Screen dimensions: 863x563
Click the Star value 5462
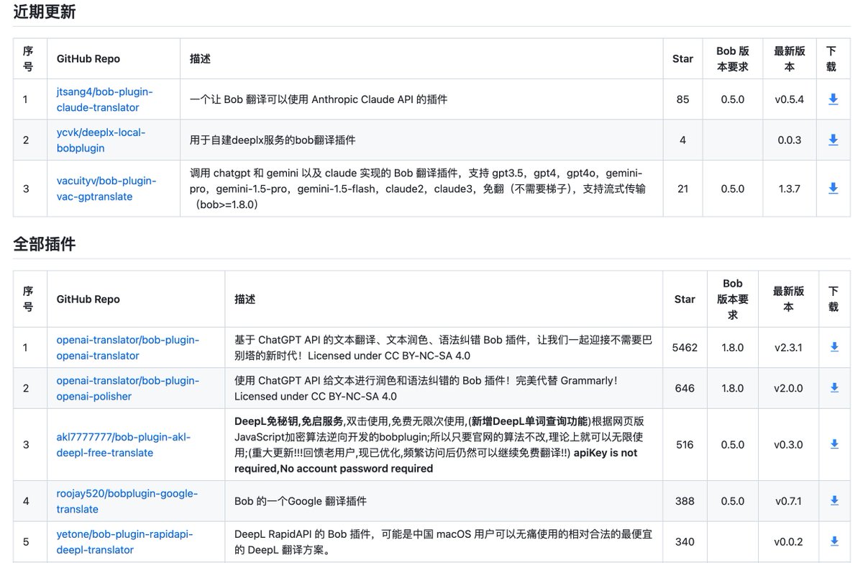(x=685, y=347)
